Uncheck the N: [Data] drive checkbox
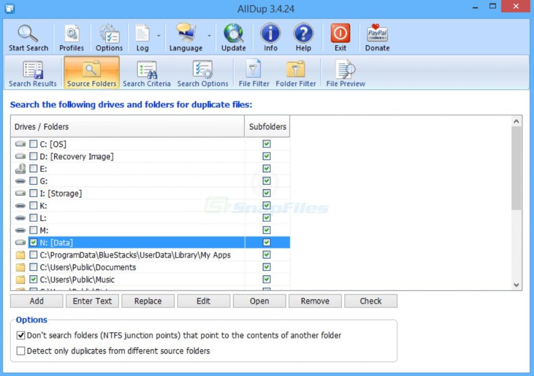Image resolution: width=534 pixels, height=376 pixels. coord(33,242)
